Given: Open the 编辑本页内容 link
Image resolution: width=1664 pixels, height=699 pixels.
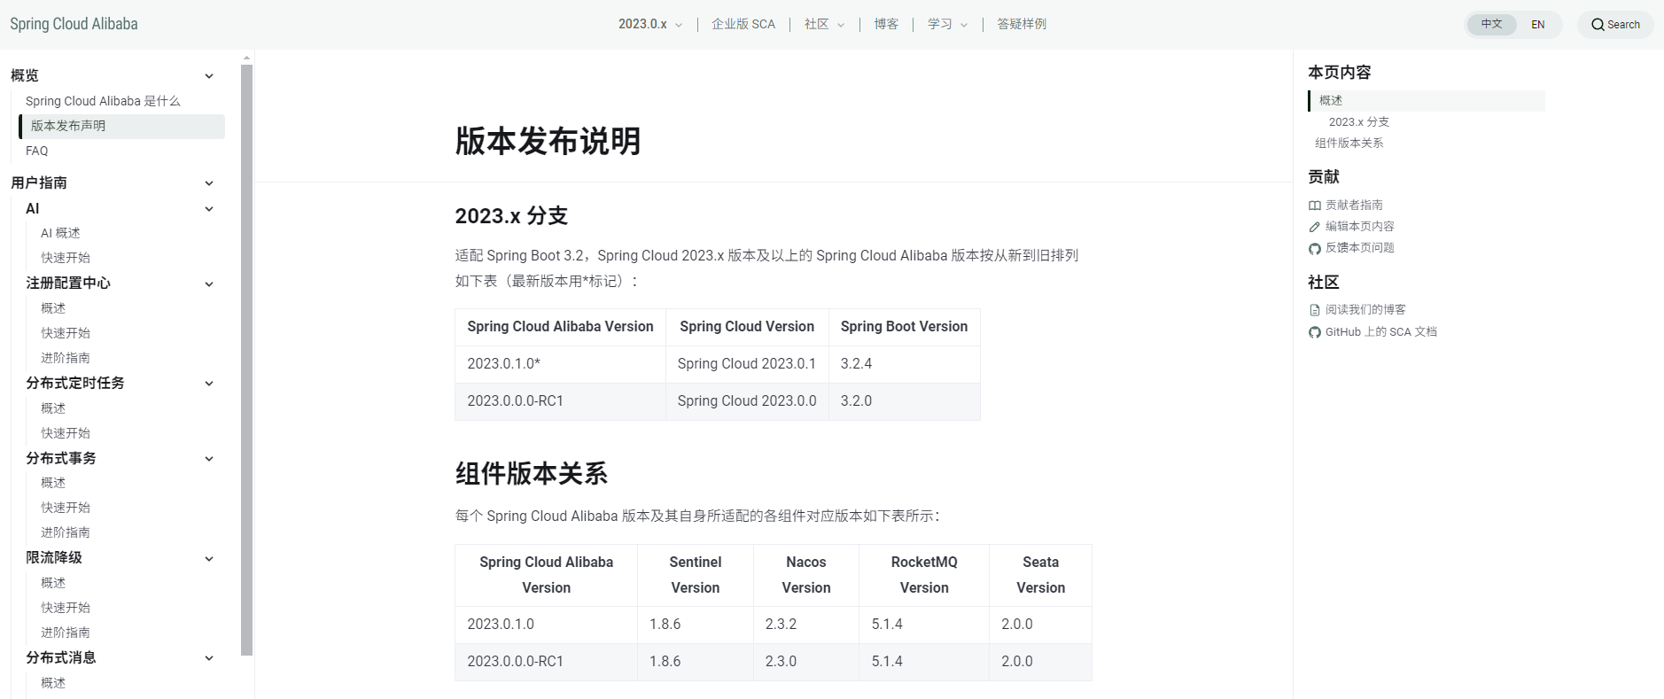Looking at the screenshot, I should pyautogui.click(x=1360, y=227).
